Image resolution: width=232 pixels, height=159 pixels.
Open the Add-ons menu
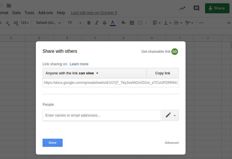click(45, 13)
